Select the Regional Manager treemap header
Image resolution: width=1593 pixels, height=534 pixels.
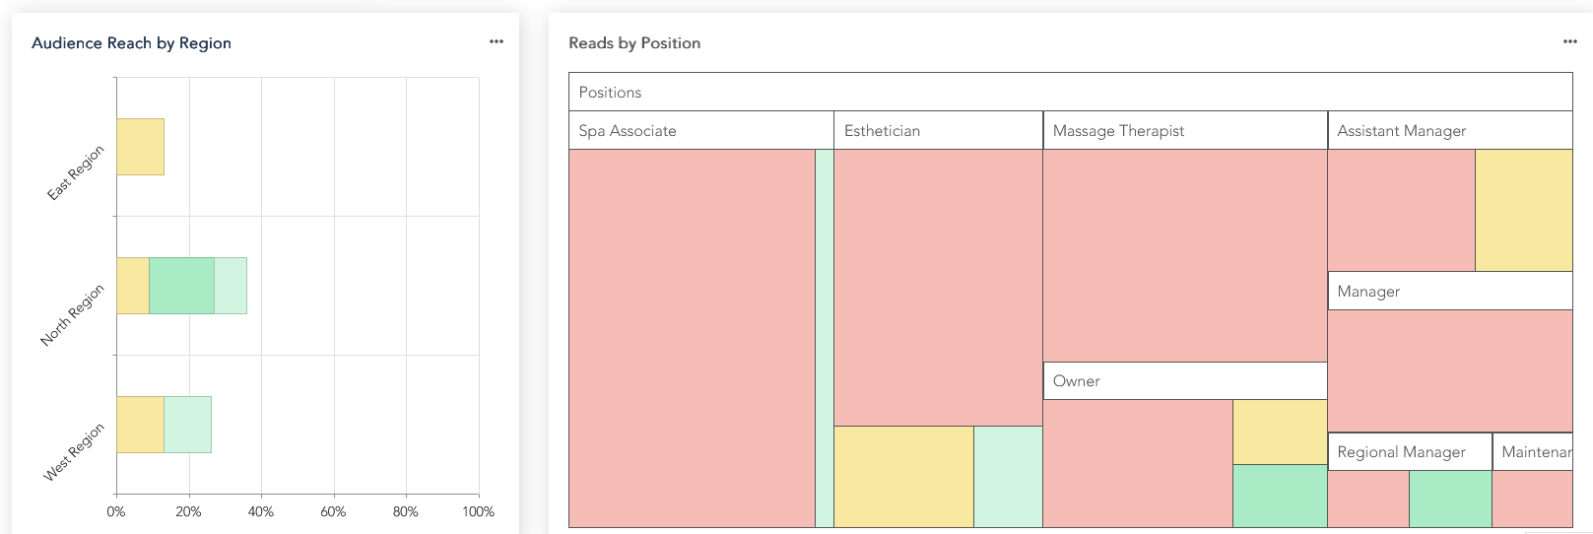pyautogui.click(x=1409, y=451)
